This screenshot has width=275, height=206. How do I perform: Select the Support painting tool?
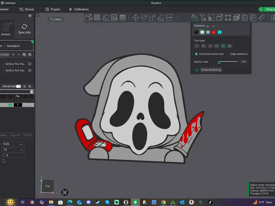(211, 18)
